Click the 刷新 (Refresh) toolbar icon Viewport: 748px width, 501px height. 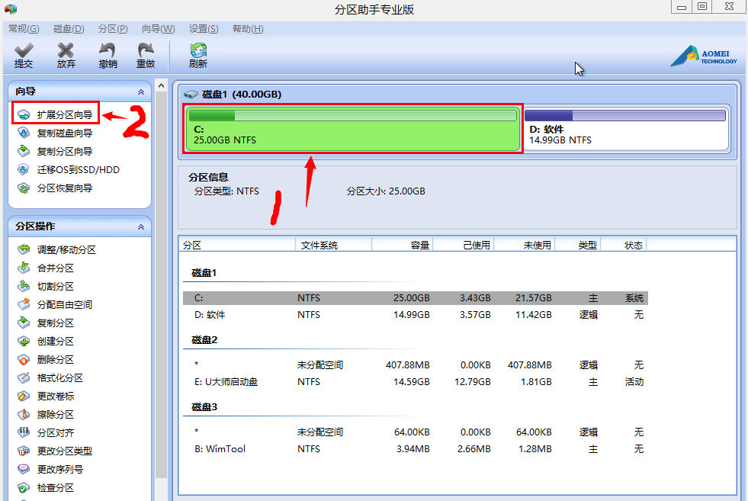pyautogui.click(x=198, y=55)
